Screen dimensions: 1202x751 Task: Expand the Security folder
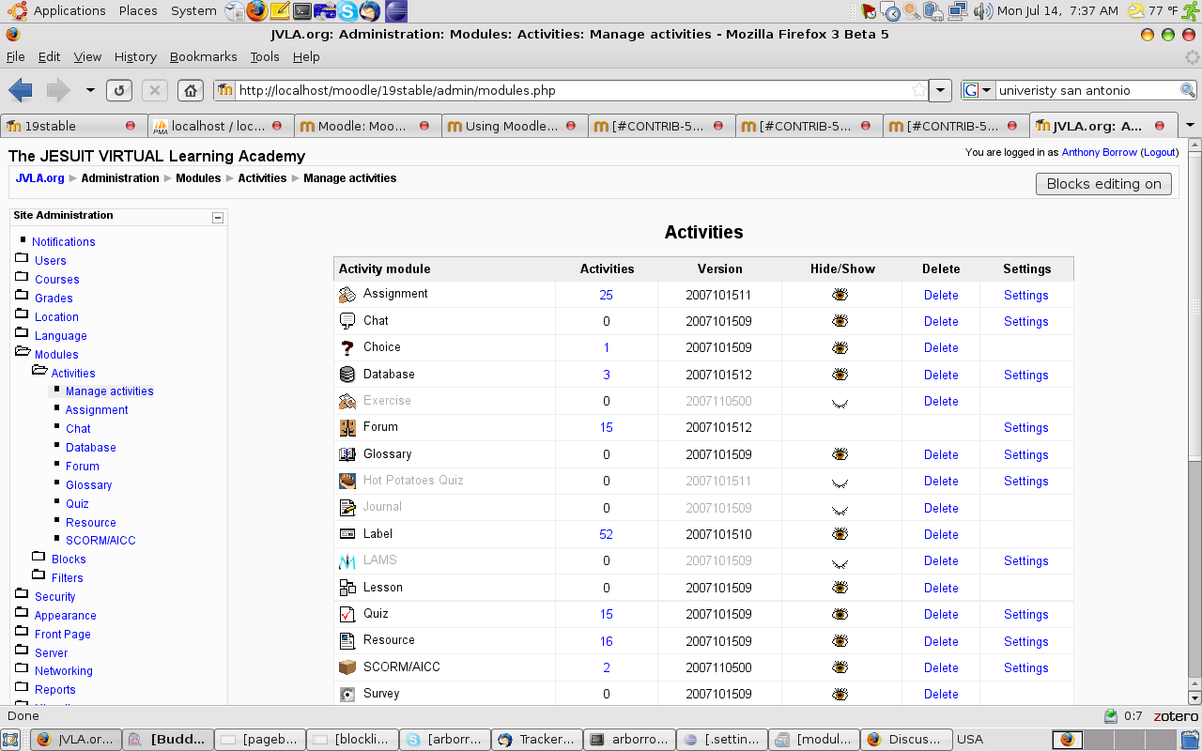22,594
